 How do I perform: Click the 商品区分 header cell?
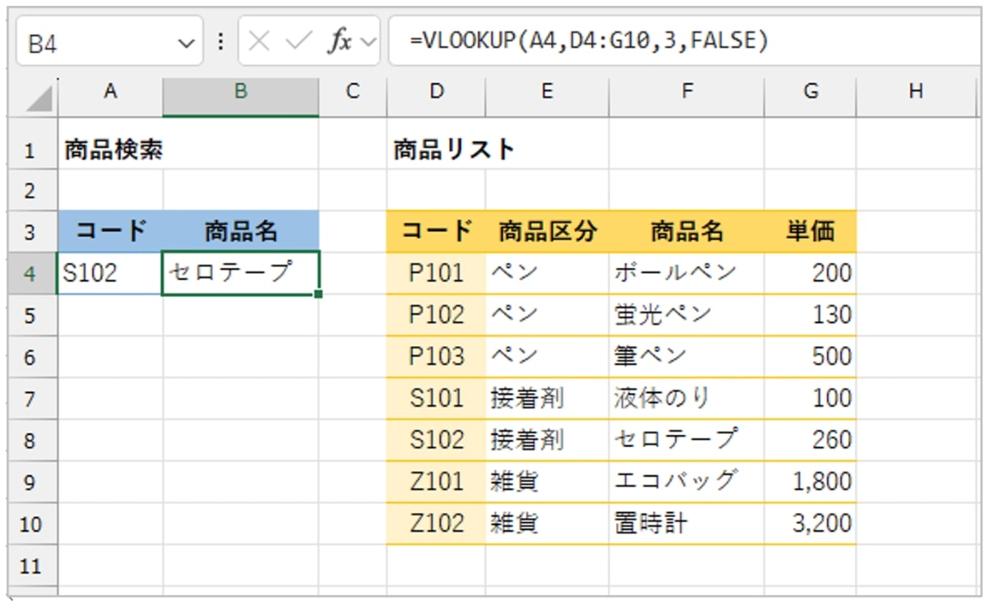(547, 232)
